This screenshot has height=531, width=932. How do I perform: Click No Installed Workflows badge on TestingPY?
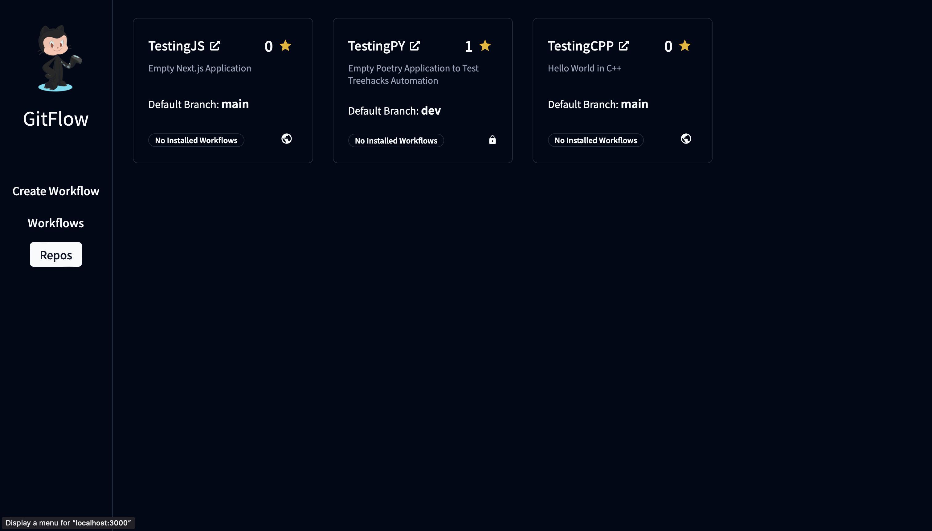pyautogui.click(x=396, y=141)
